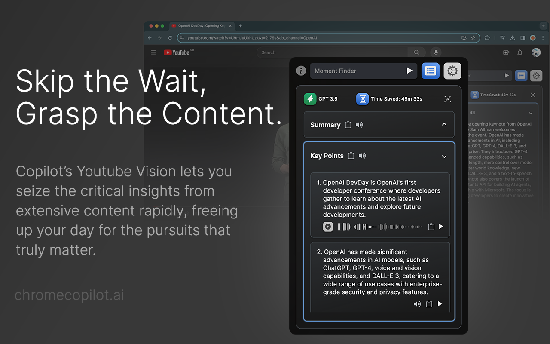Open YouTube Create video icon

[x=506, y=52]
